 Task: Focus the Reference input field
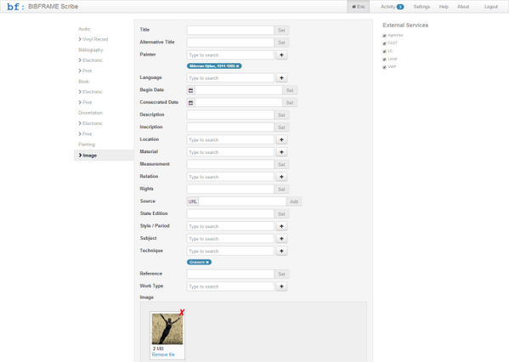click(x=230, y=274)
